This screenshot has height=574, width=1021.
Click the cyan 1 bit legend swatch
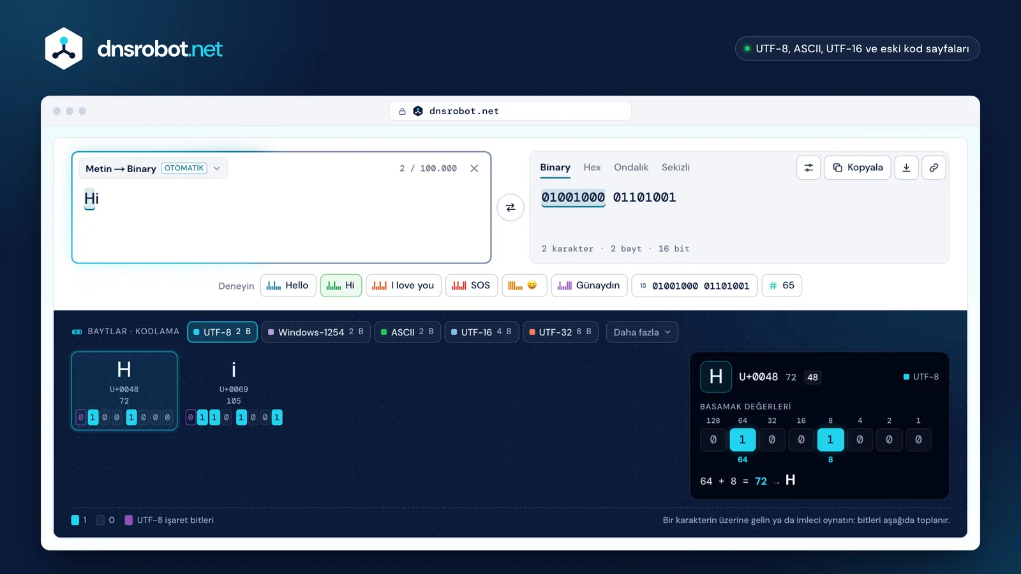[75, 520]
